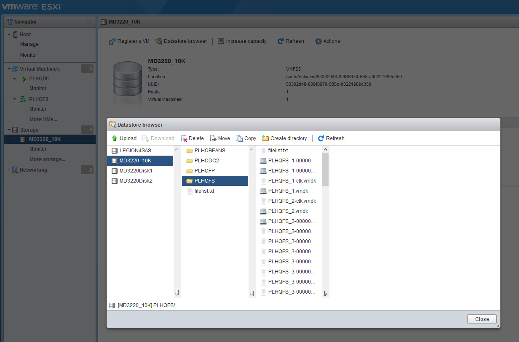Select Networking in Navigator
Viewport: 519px width, 342px height.
33,170
